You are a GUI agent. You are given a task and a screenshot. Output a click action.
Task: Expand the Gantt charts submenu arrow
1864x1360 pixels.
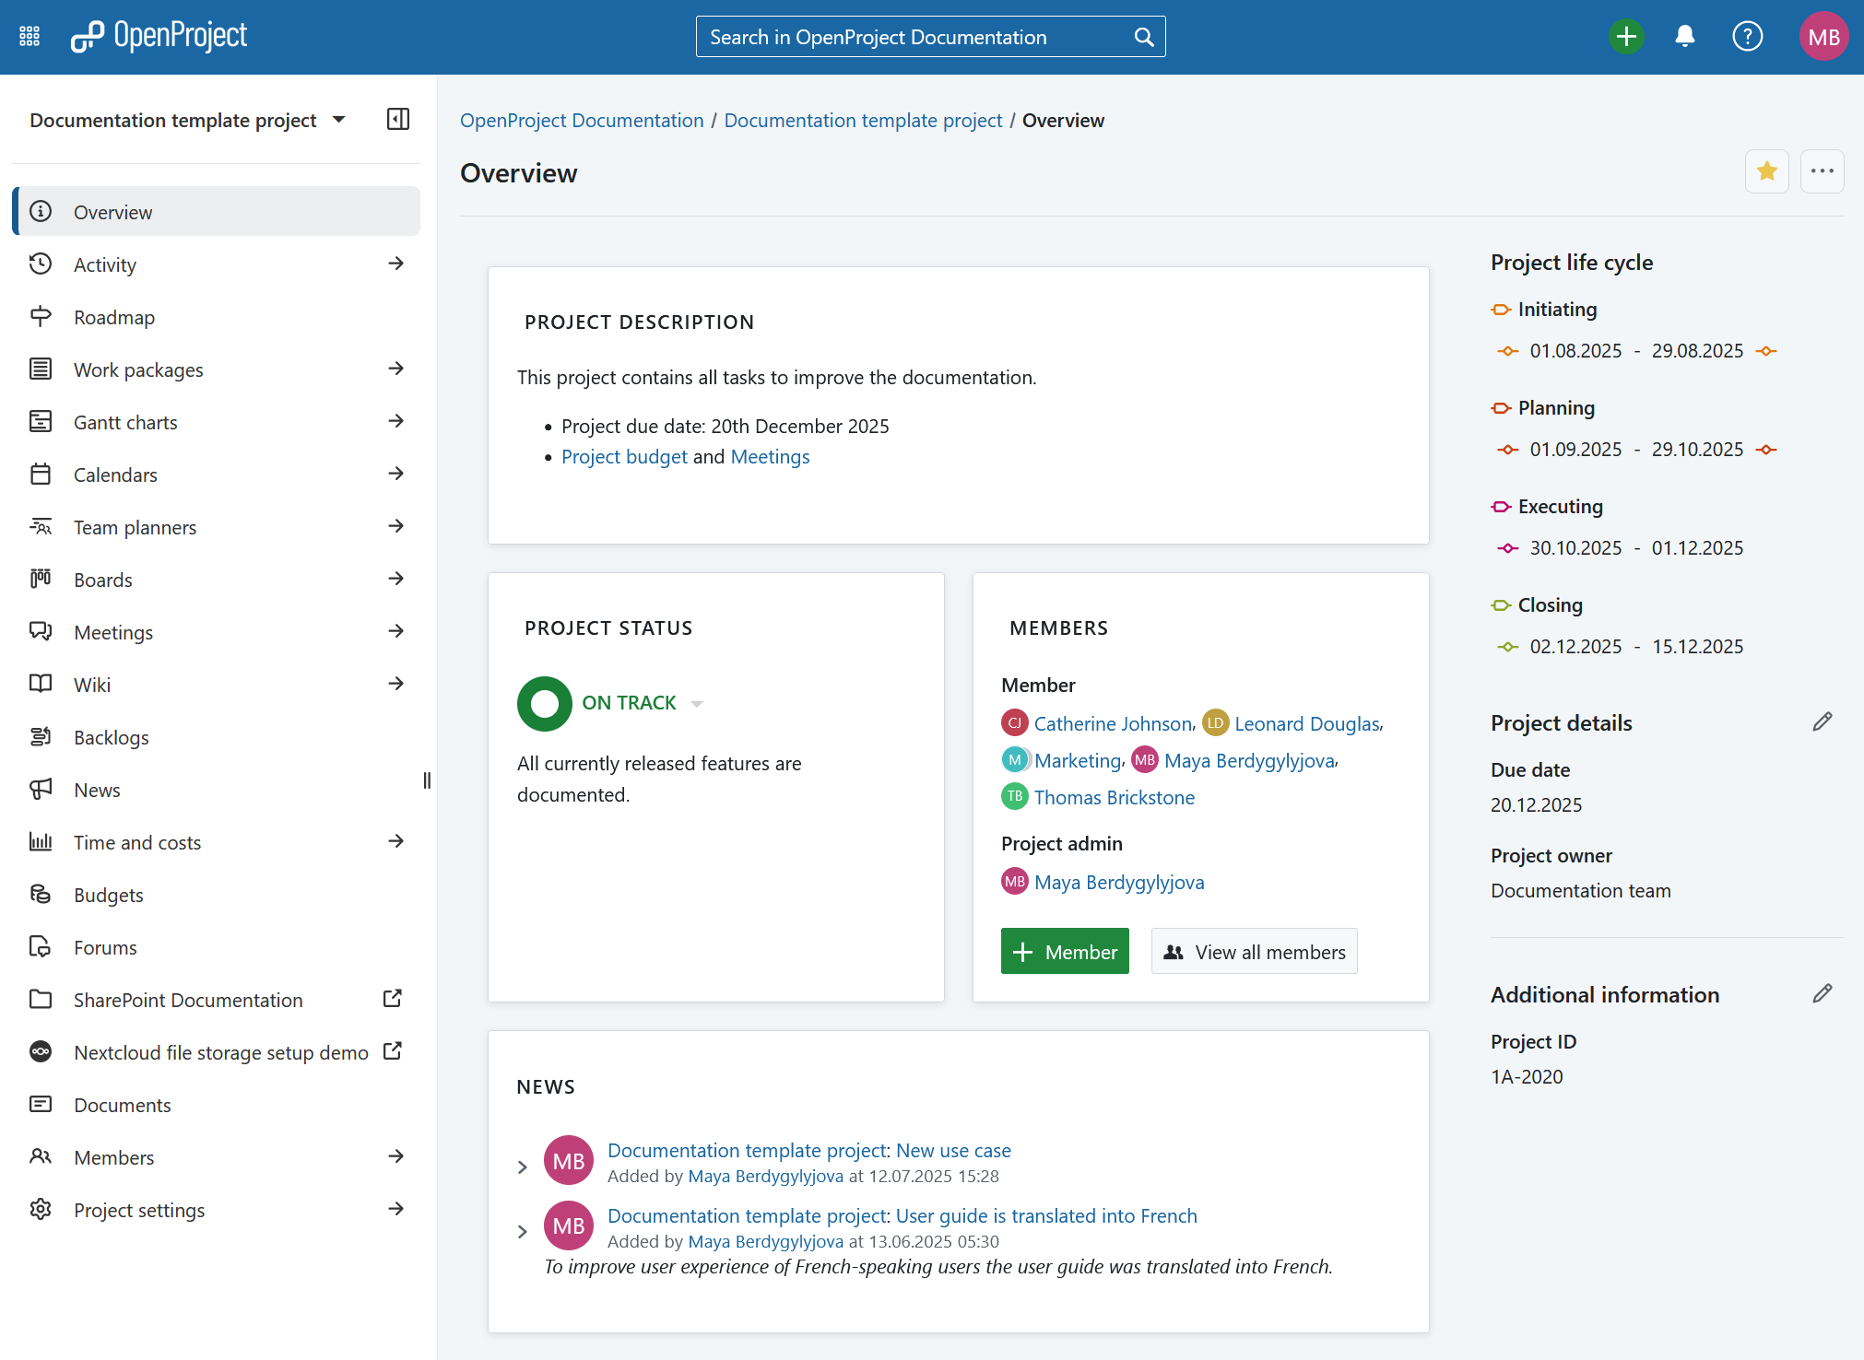tap(396, 422)
